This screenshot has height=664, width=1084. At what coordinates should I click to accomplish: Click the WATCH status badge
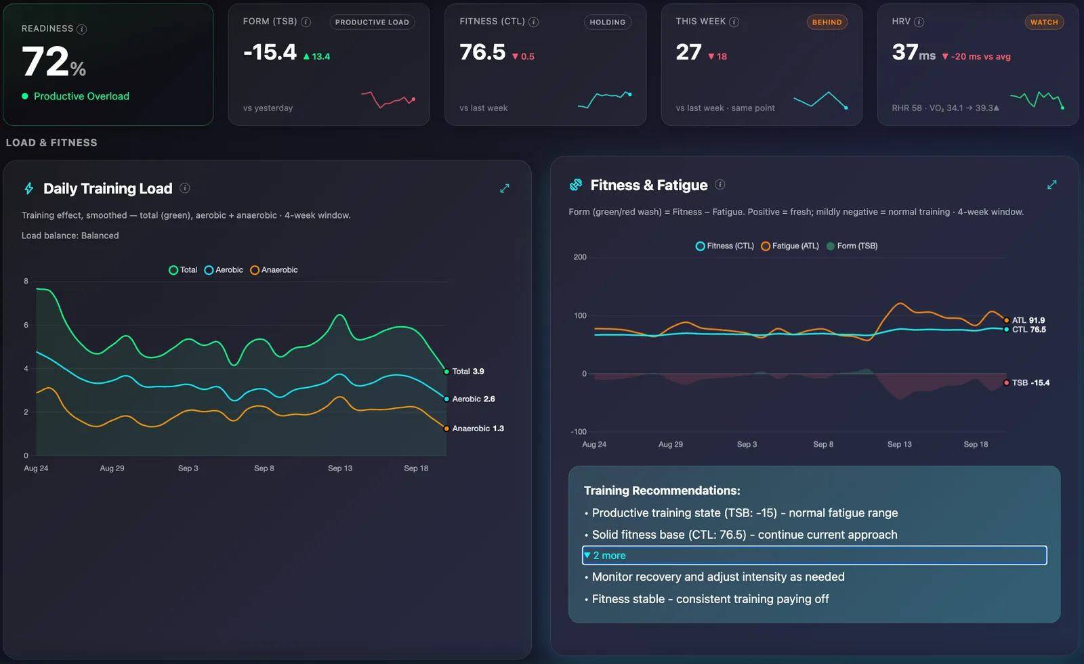[1044, 22]
